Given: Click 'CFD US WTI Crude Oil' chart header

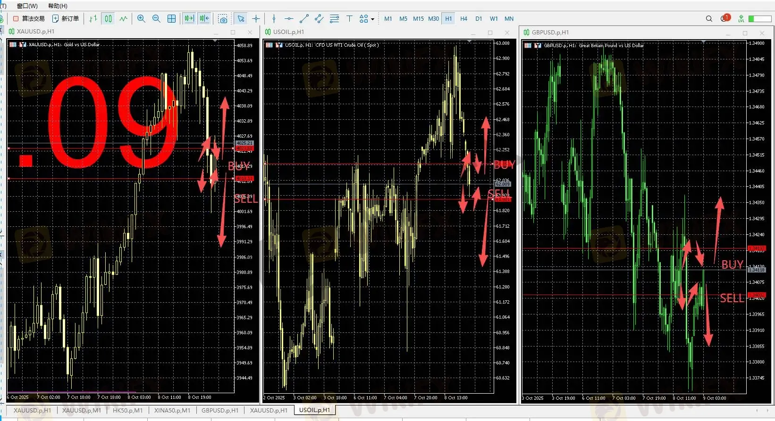Looking at the screenshot, I should click(x=347, y=45).
